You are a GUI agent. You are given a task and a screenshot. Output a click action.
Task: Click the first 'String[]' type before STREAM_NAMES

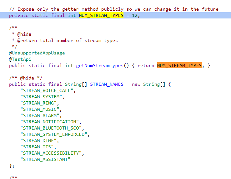tap(76, 84)
